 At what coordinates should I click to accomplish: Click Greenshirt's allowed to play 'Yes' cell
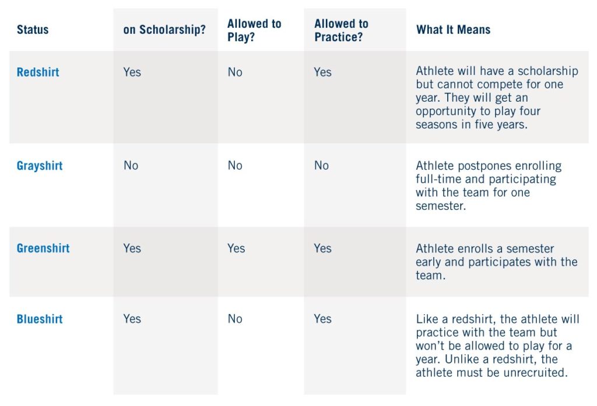coord(236,248)
